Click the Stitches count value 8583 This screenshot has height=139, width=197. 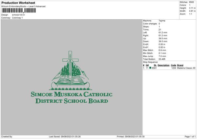coord(192,2)
